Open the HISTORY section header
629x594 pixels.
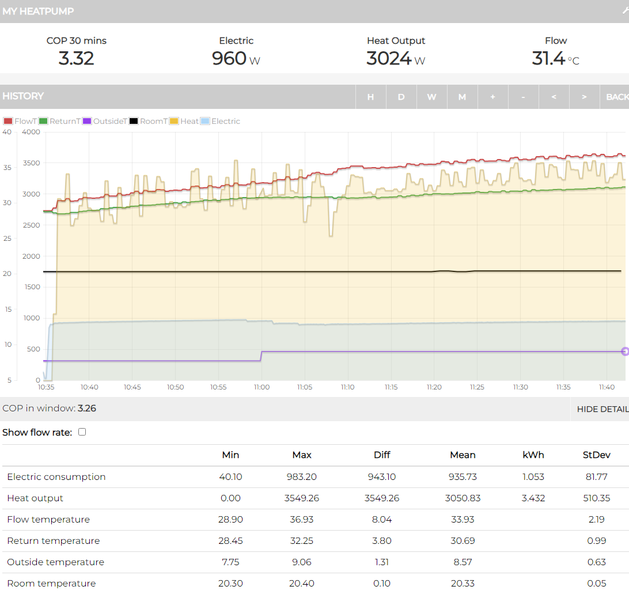pyautogui.click(x=23, y=96)
